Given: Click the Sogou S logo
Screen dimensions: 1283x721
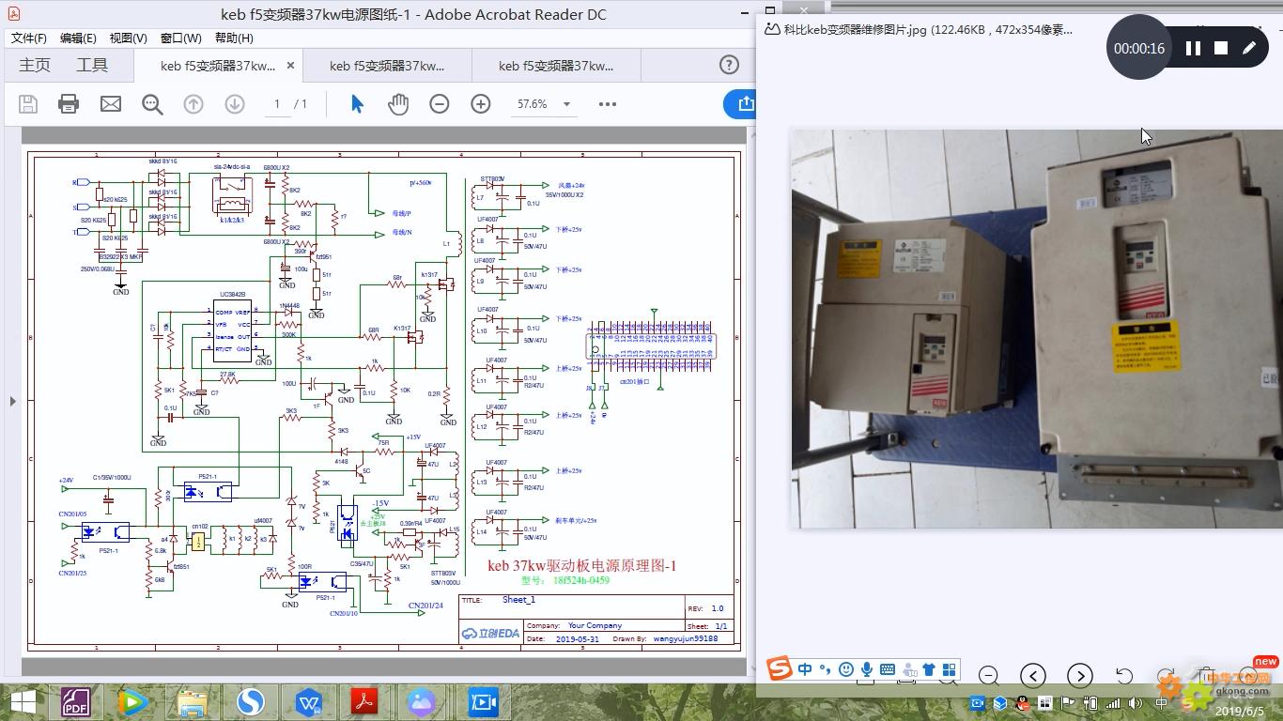Looking at the screenshot, I should click(780, 669).
